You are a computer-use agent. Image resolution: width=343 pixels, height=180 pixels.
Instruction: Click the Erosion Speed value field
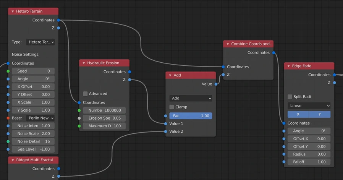coord(104,118)
